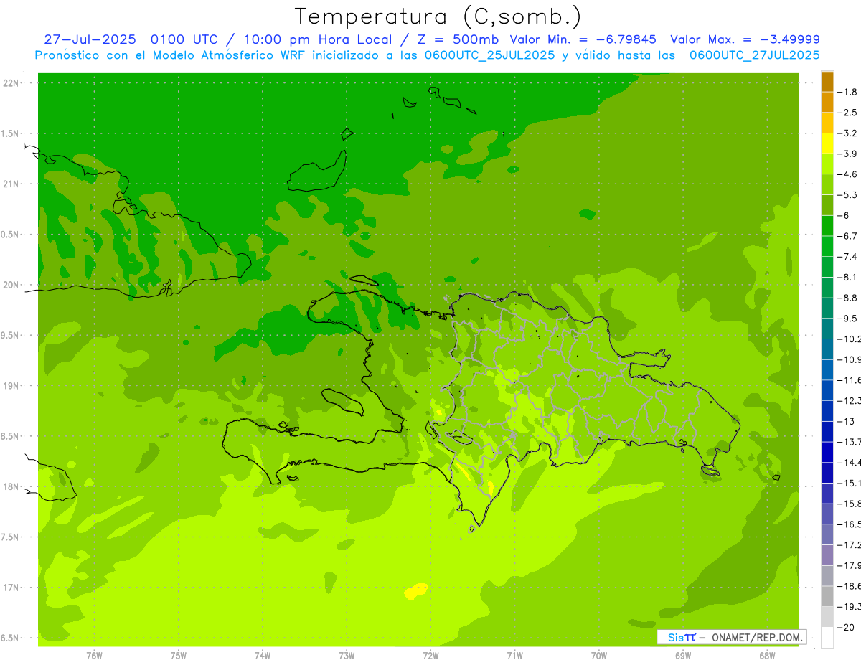Select the yellow swatch between -3.2 and -3.9
The width and height of the screenshot is (861, 665).
827,143
